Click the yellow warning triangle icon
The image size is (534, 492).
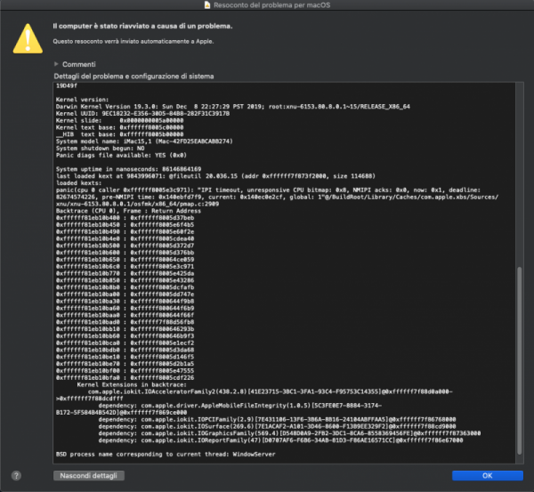click(28, 38)
